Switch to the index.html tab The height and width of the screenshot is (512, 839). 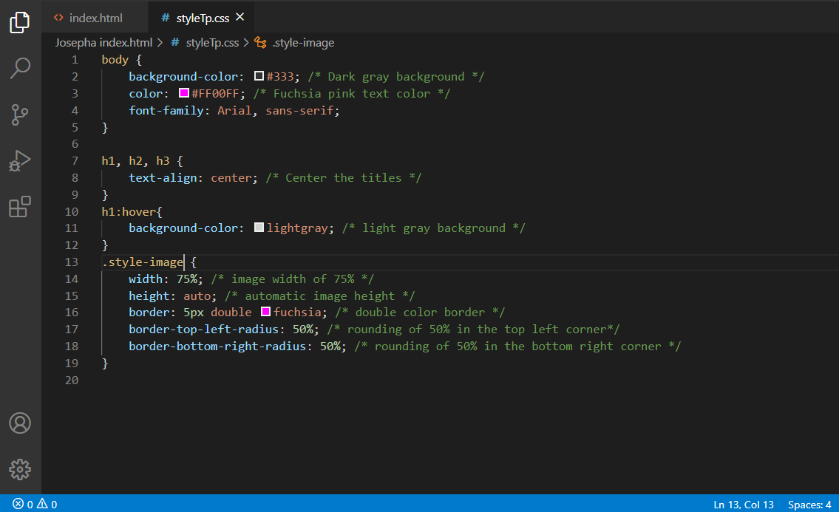(x=95, y=18)
